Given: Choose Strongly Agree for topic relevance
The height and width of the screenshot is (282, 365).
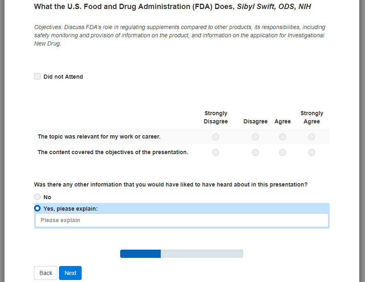Looking at the screenshot, I should point(312,137).
